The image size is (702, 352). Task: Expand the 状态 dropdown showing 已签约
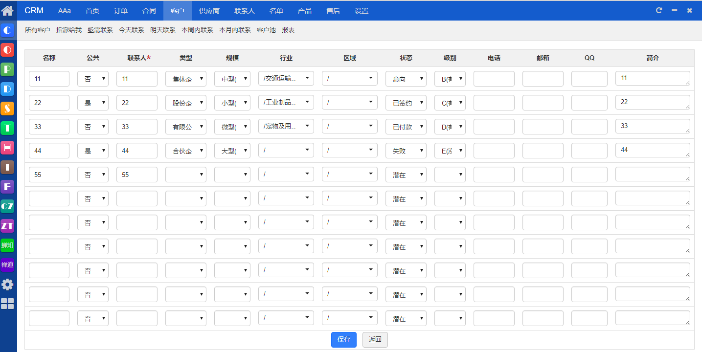click(x=406, y=103)
